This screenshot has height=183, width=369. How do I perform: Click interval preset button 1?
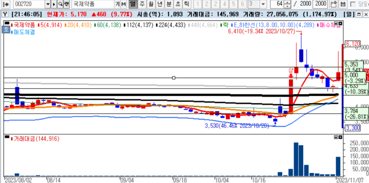[x=198, y=4]
